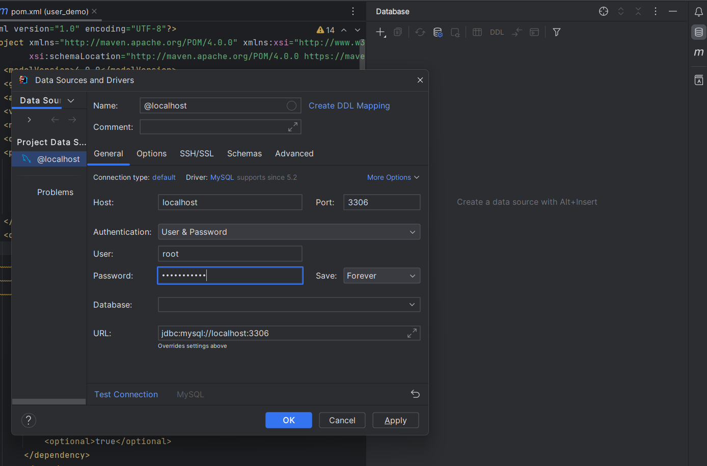The width and height of the screenshot is (707, 466).
Task: Click the New data source plus icon
Action: [380, 32]
